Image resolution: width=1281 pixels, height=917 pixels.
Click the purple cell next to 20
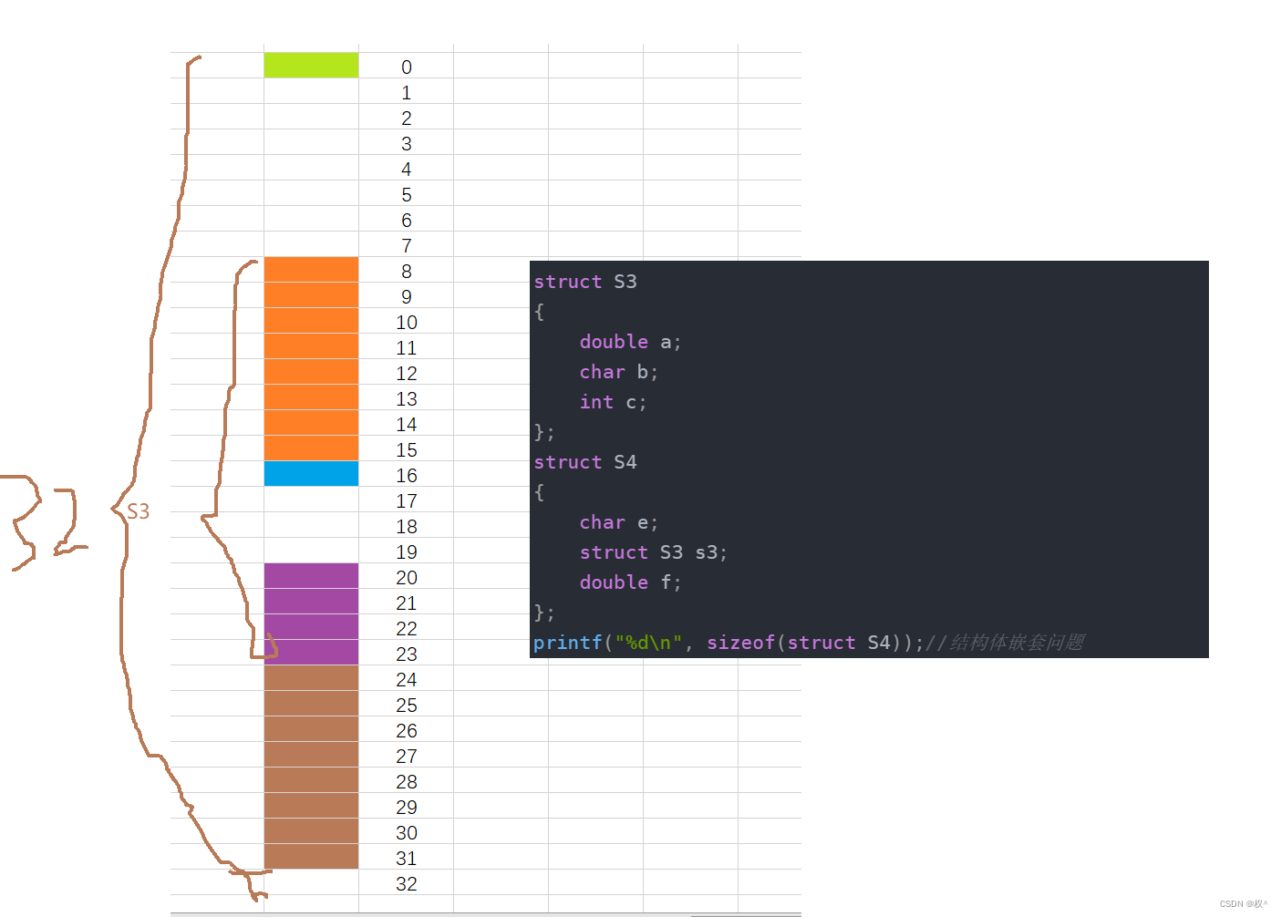coord(311,575)
